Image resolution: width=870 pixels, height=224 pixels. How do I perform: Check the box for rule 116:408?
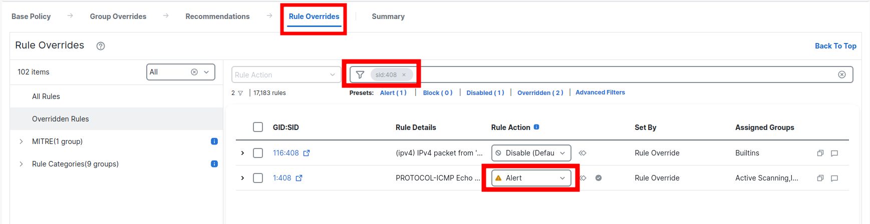258,153
